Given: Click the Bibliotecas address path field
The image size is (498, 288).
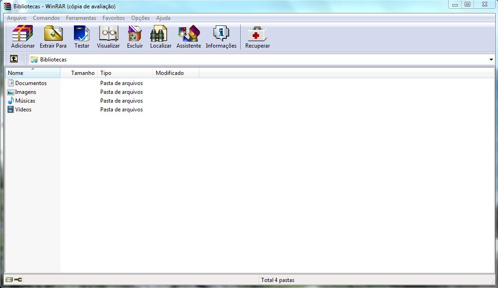Looking at the screenshot, I should click(x=261, y=60).
